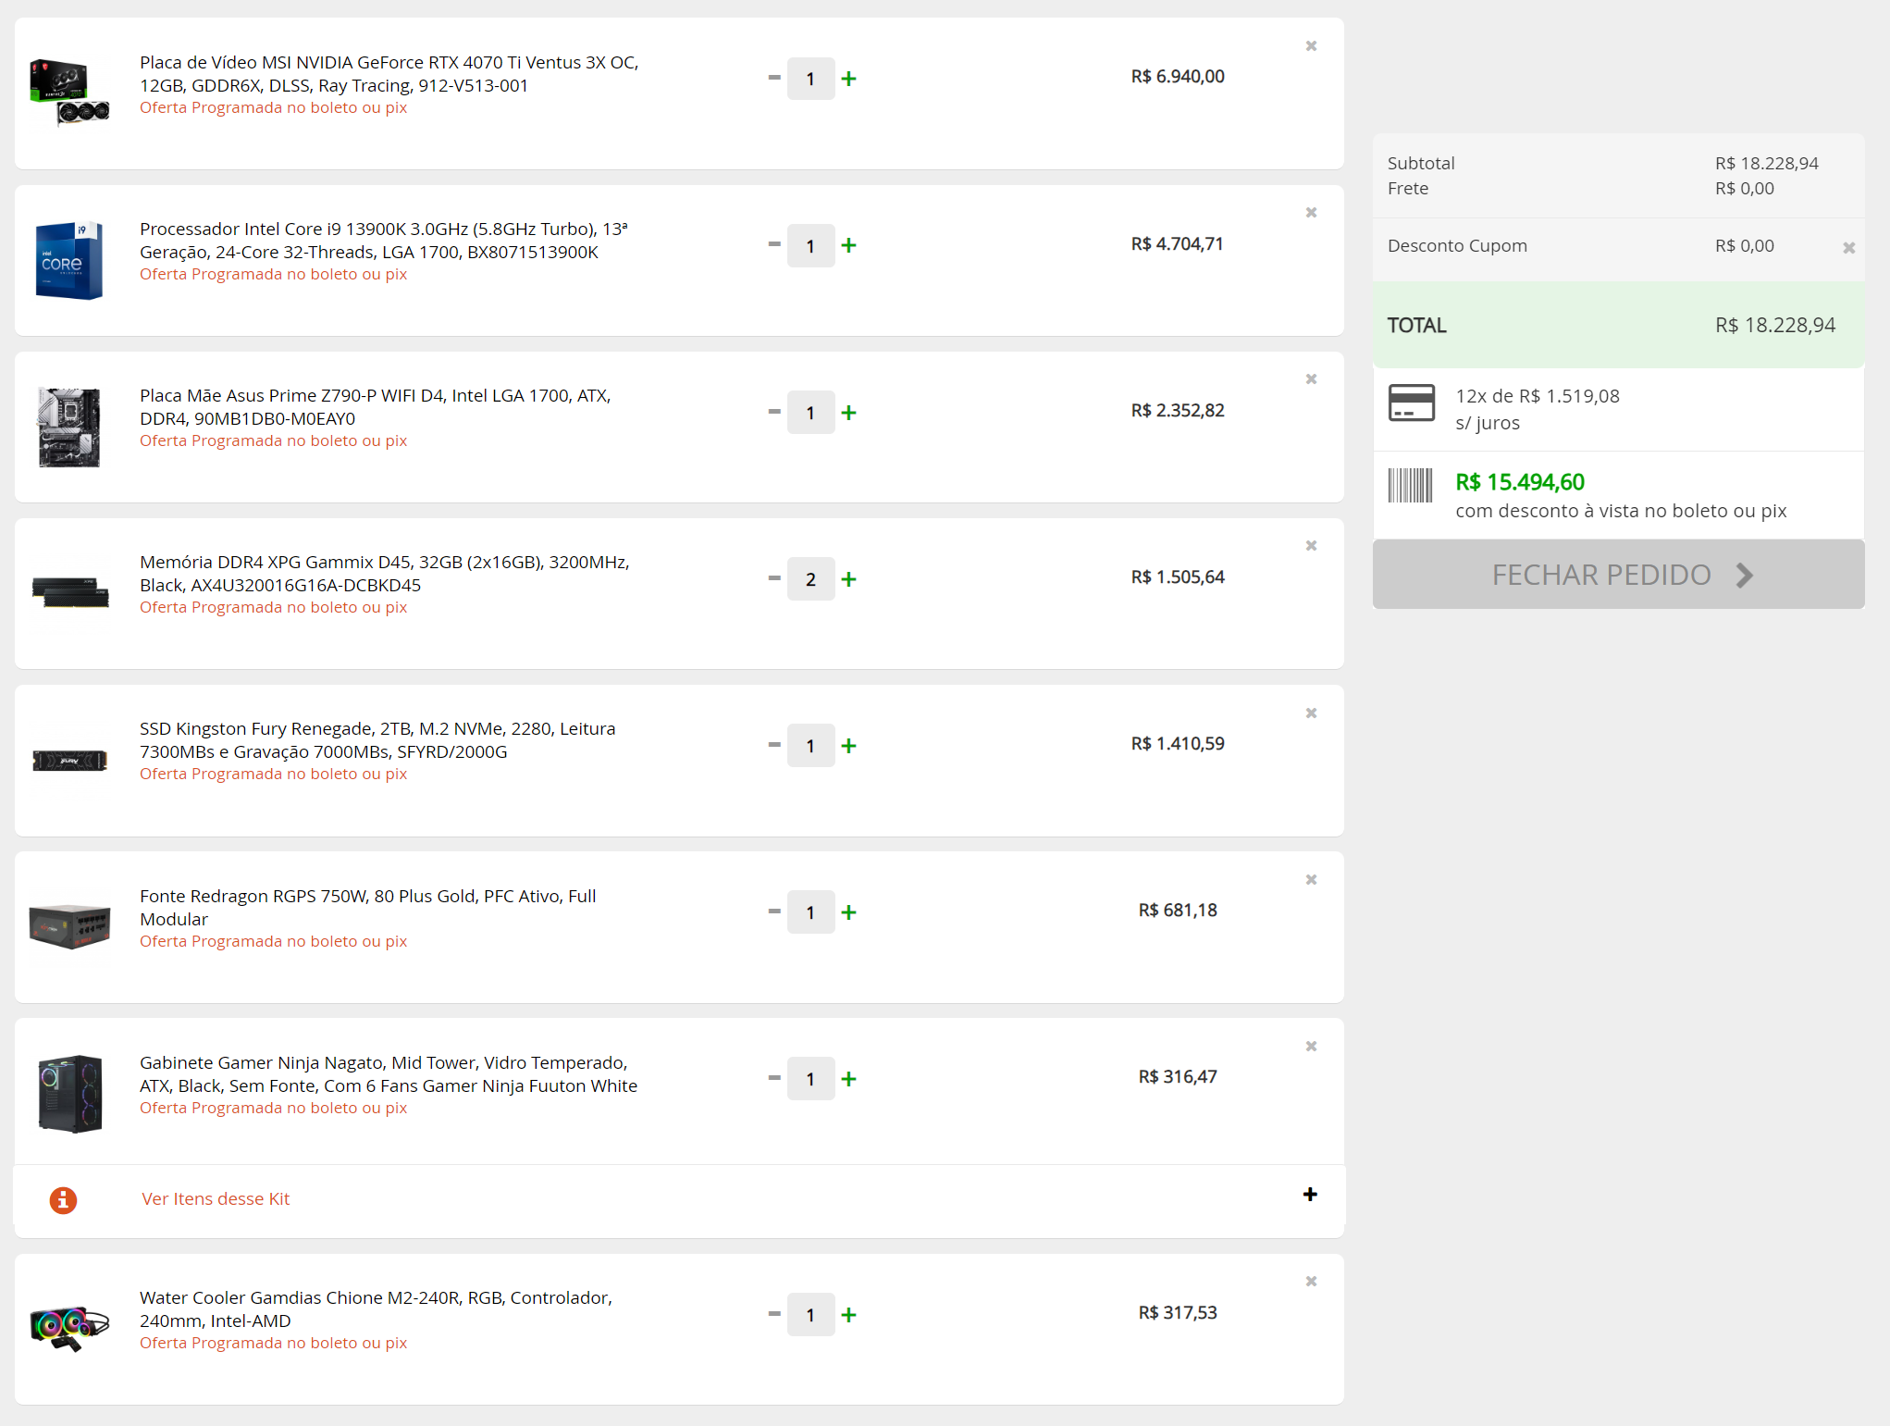Decrease quantity of RTX 4070 Ti graphics card

click(x=774, y=78)
